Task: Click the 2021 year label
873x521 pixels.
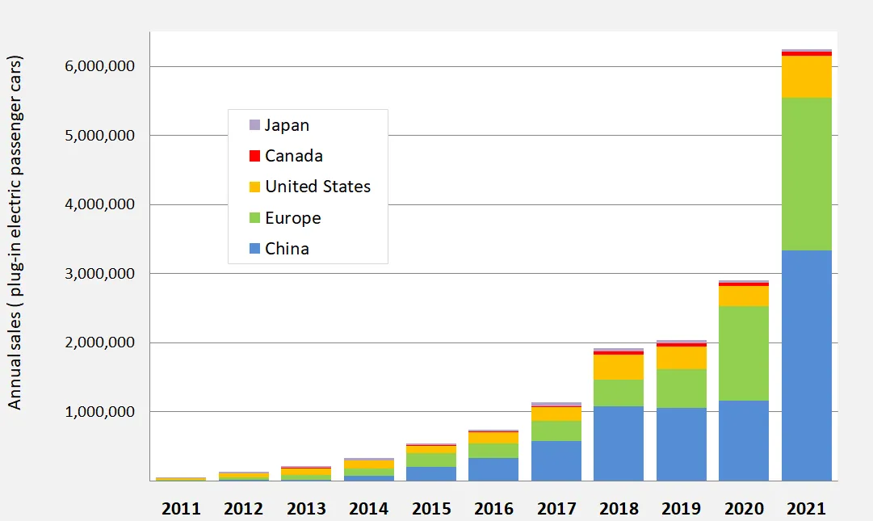Action: (807, 508)
